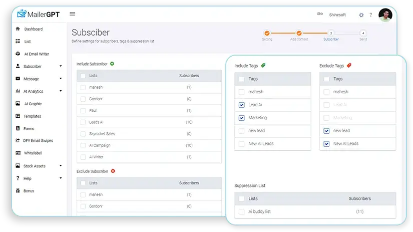Select all lists in Suppression List header
413x232 pixels.
(x=241, y=198)
